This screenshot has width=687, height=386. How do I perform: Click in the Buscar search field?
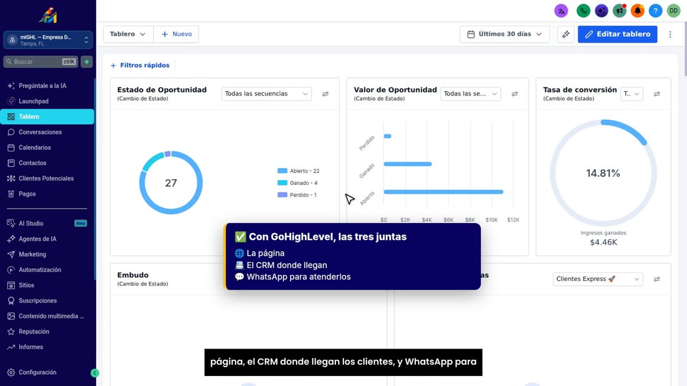pos(41,62)
